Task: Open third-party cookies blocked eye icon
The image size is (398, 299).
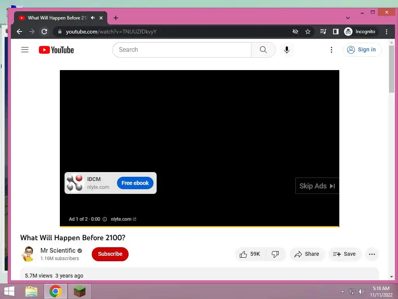Action: [295, 32]
